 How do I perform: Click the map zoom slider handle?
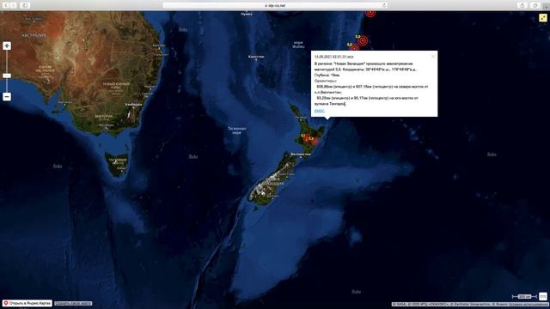tap(7, 76)
